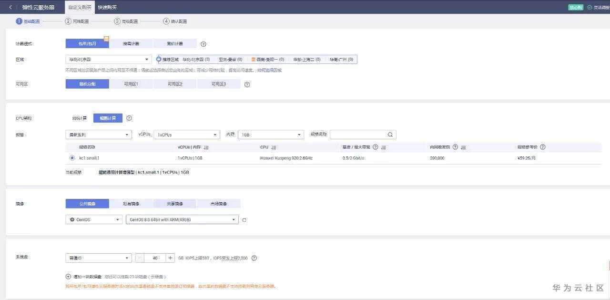Select 公共镜像 image tab
Screen dimensions: 610x300
pyautogui.click(x=87, y=204)
